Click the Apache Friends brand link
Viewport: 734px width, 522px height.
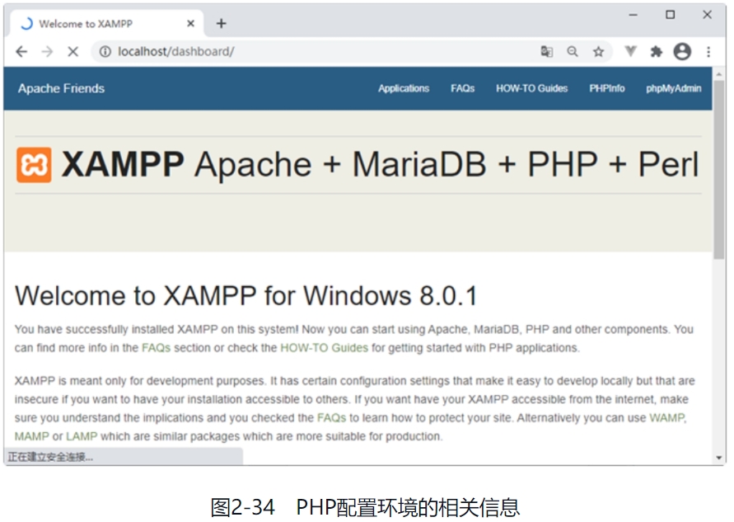(62, 88)
